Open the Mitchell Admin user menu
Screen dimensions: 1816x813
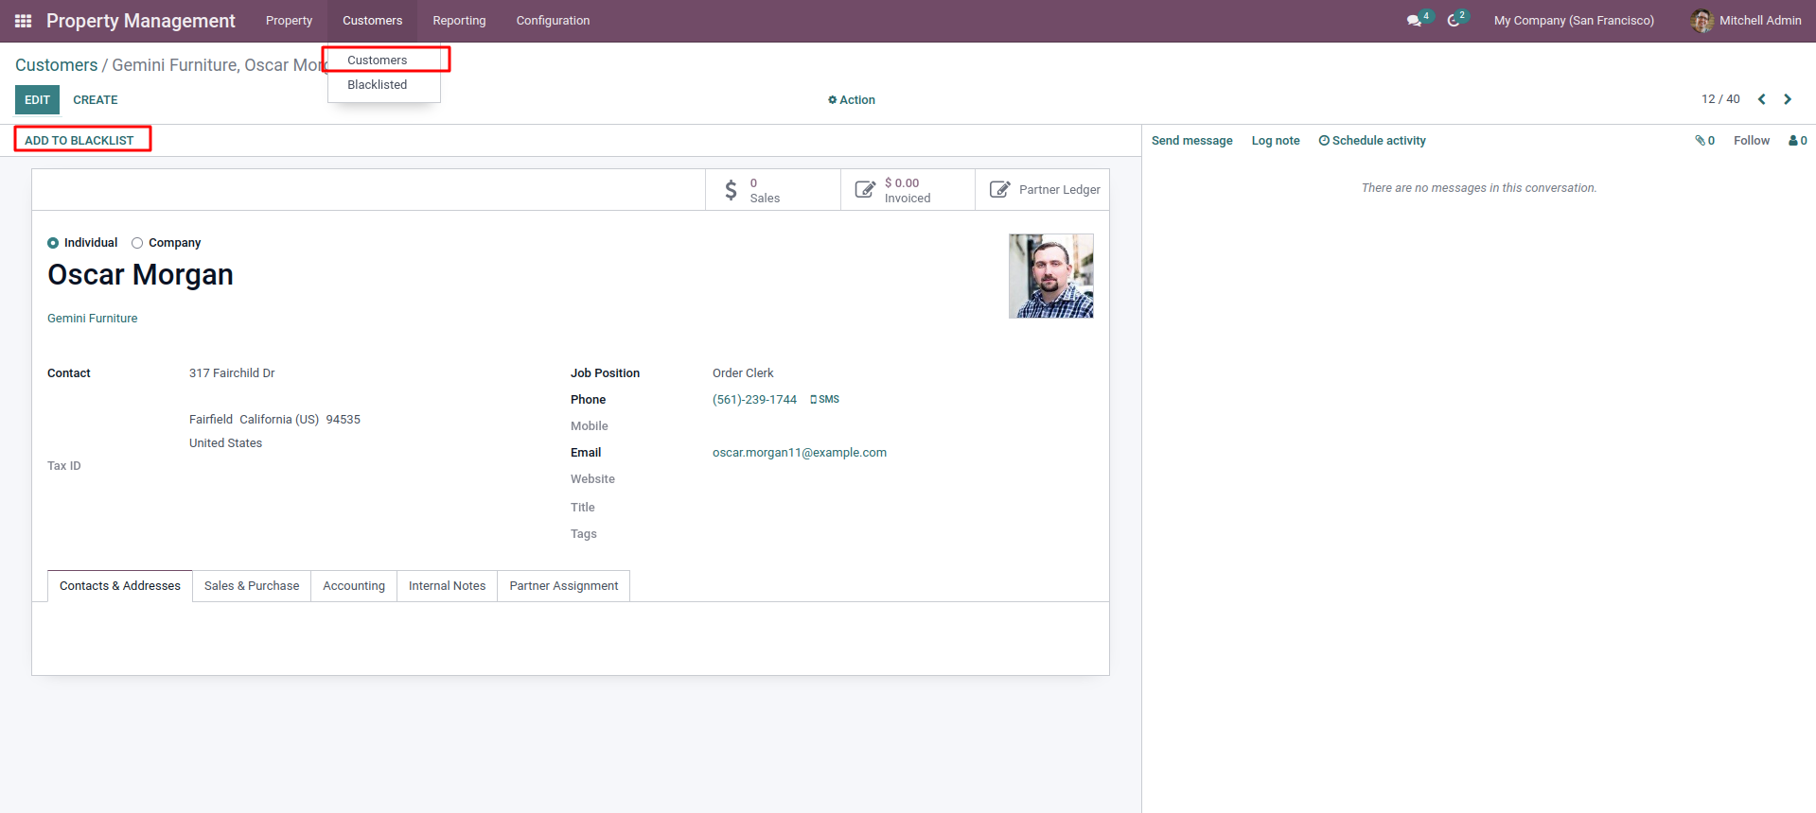[x=1746, y=21]
